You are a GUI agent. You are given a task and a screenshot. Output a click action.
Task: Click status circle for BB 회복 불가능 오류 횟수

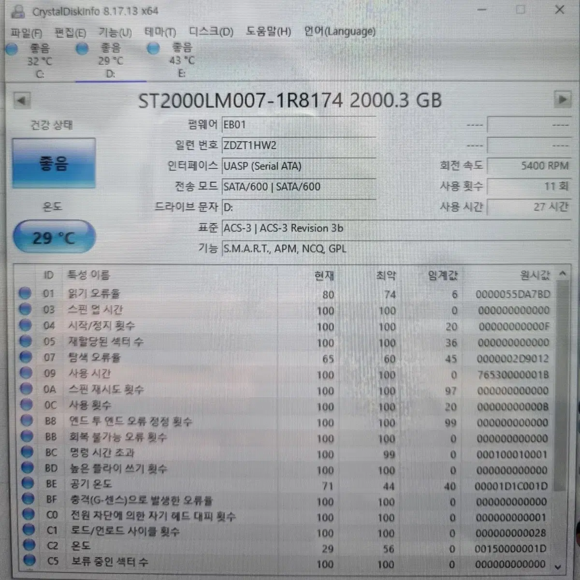pos(27,436)
